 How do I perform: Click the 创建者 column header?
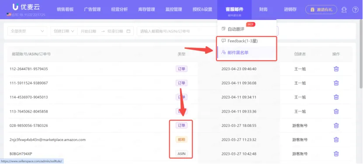(x=300, y=54)
